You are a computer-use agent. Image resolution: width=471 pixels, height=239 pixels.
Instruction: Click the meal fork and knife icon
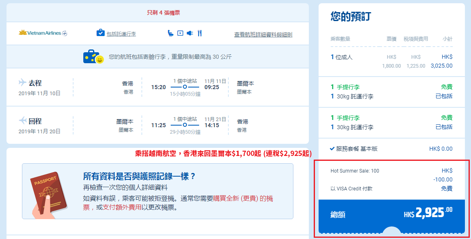tap(200, 33)
